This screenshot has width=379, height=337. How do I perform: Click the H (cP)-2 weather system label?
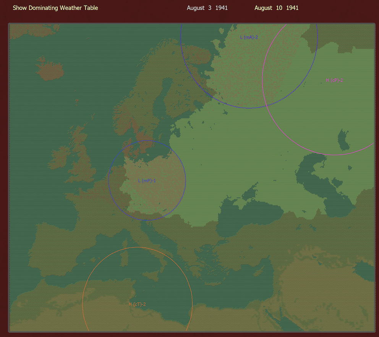(334, 80)
